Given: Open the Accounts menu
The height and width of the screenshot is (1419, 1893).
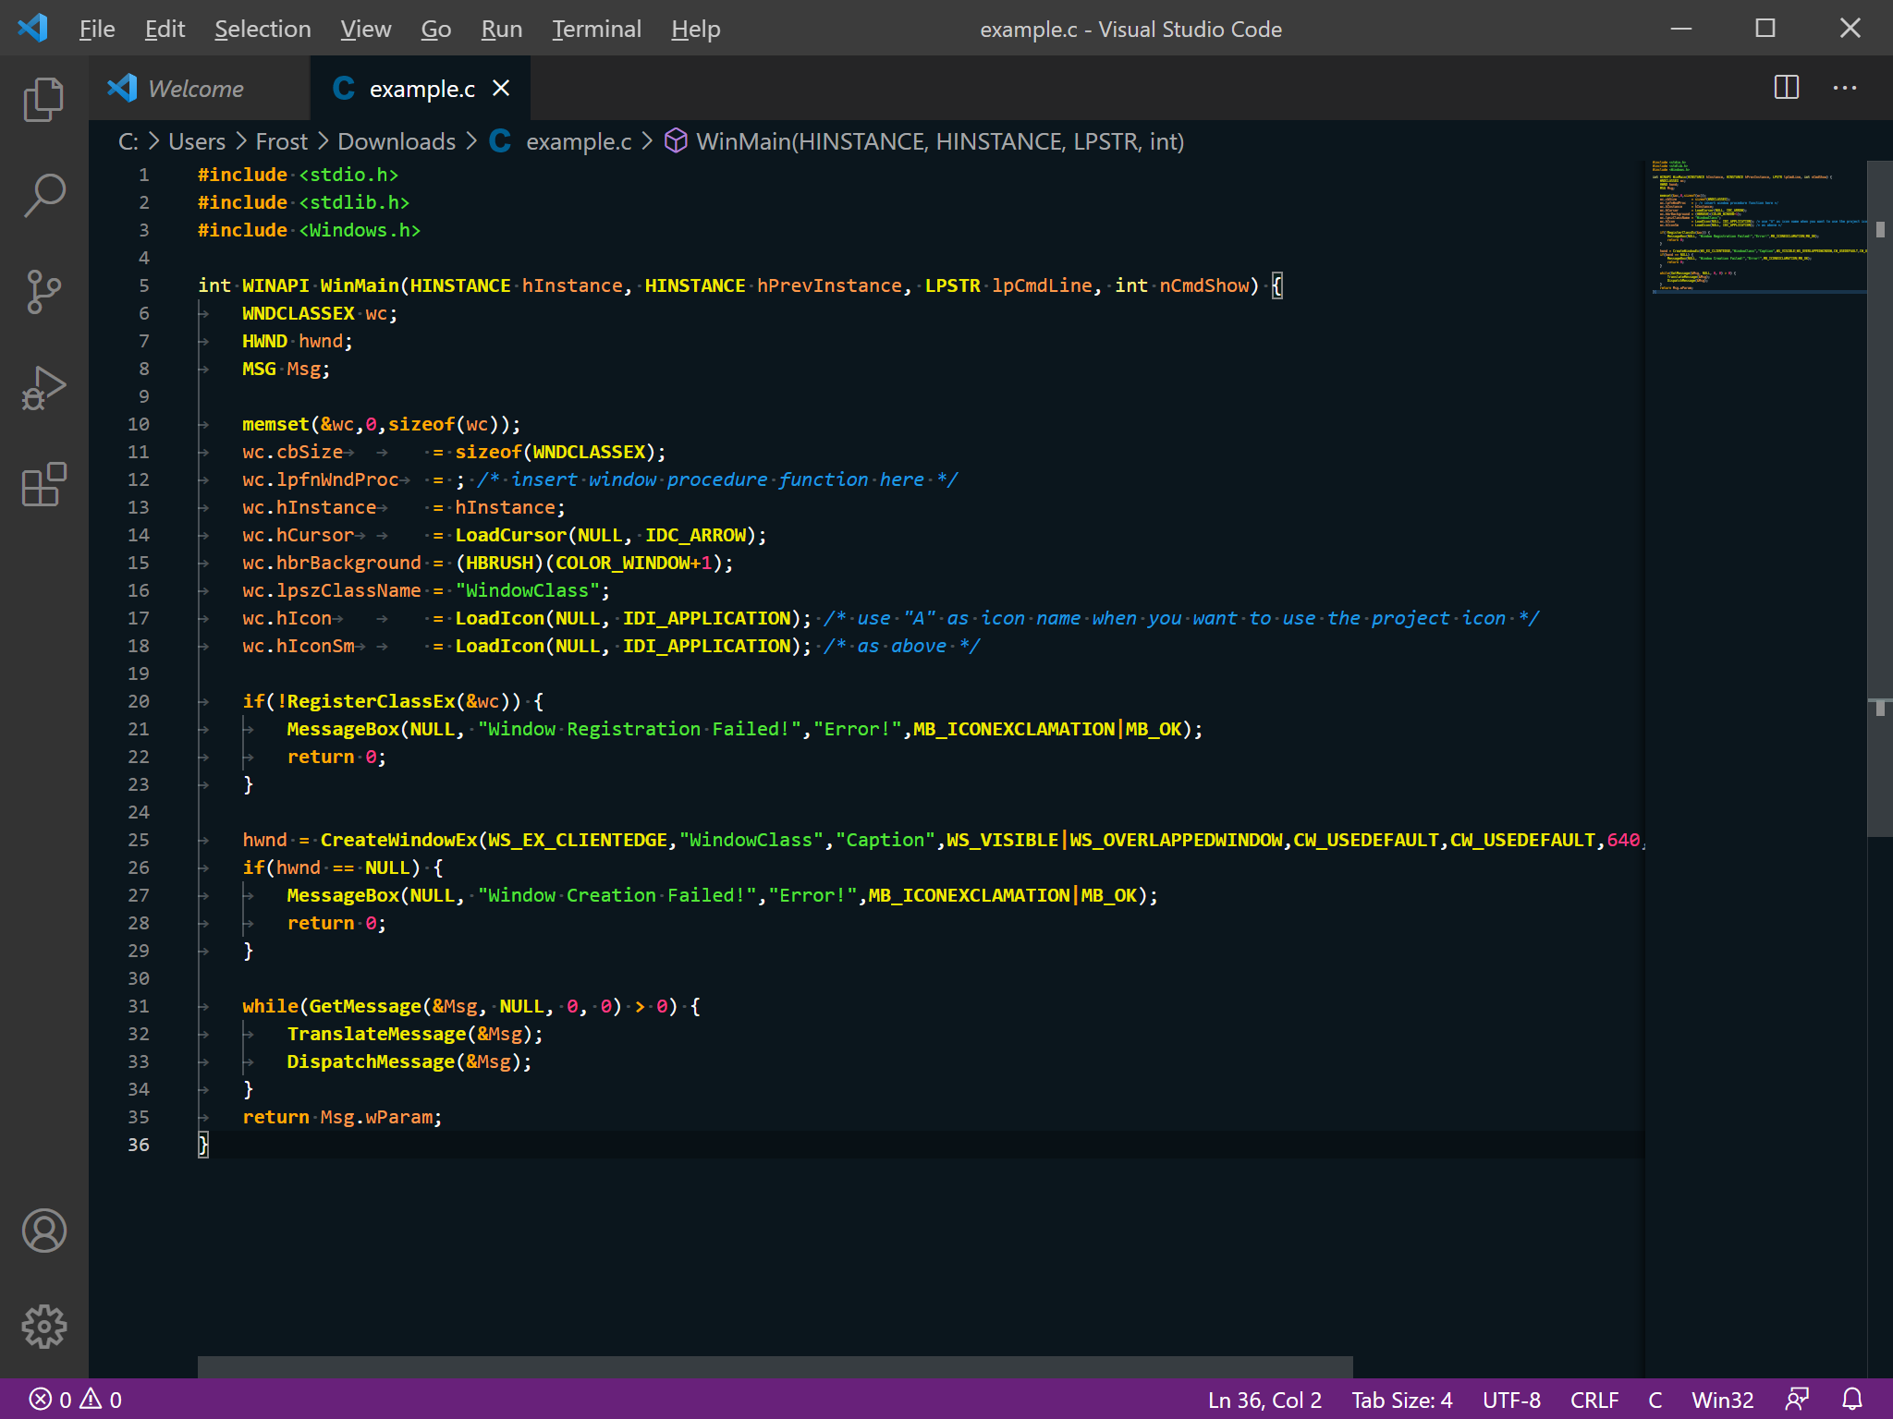Looking at the screenshot, I should click(x=43, y=1231).
